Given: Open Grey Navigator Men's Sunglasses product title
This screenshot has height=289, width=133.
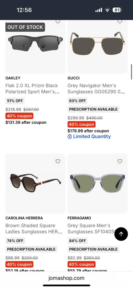Looking at the screenshot, I should point(96,88).
